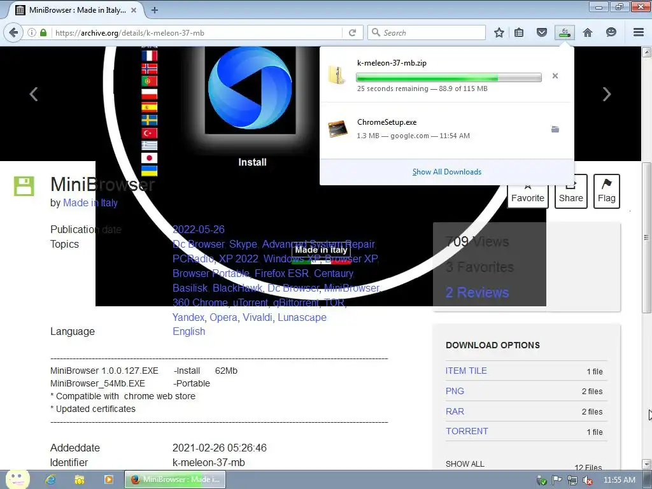Open the media player taskbar icon
Viewport: 652px width, 489px height.
[108, 479]
